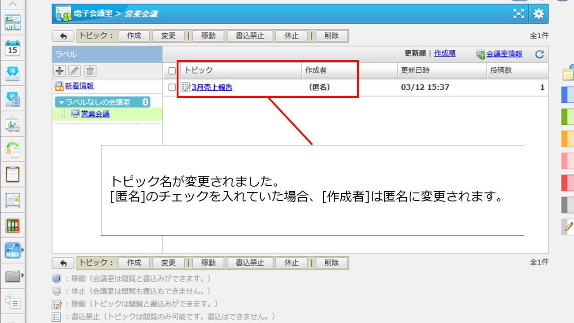
Task: Select the red sticky color tab
Action: coord(568,183)
